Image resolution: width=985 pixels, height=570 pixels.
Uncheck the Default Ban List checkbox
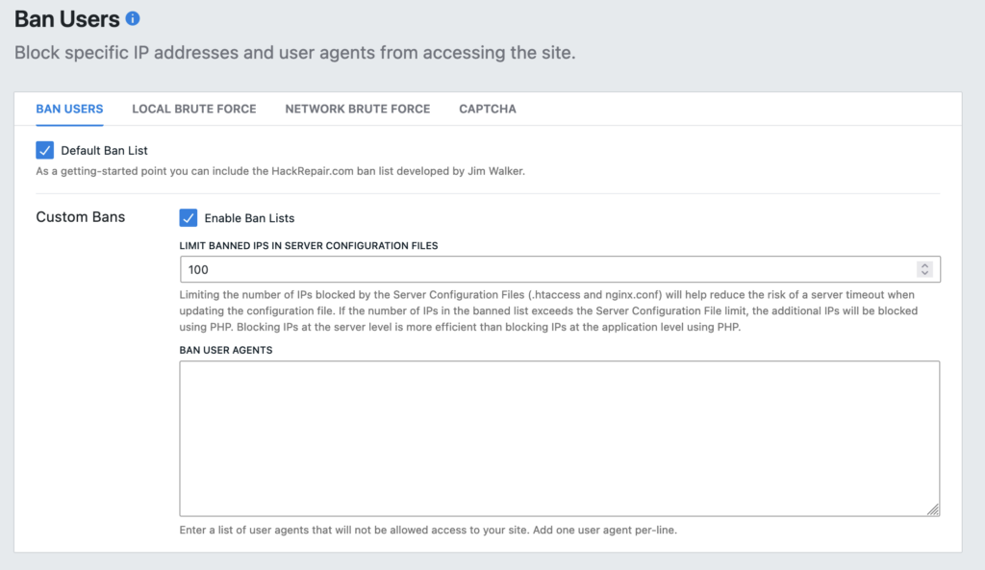click(x=44, y=150)
